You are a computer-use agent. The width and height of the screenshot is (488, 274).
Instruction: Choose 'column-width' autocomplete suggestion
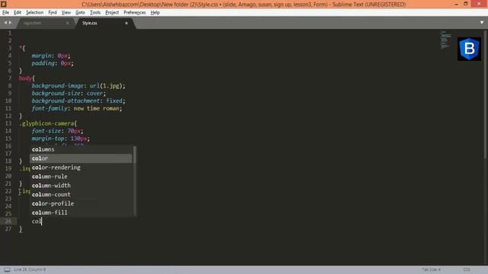tap(81, 186)
